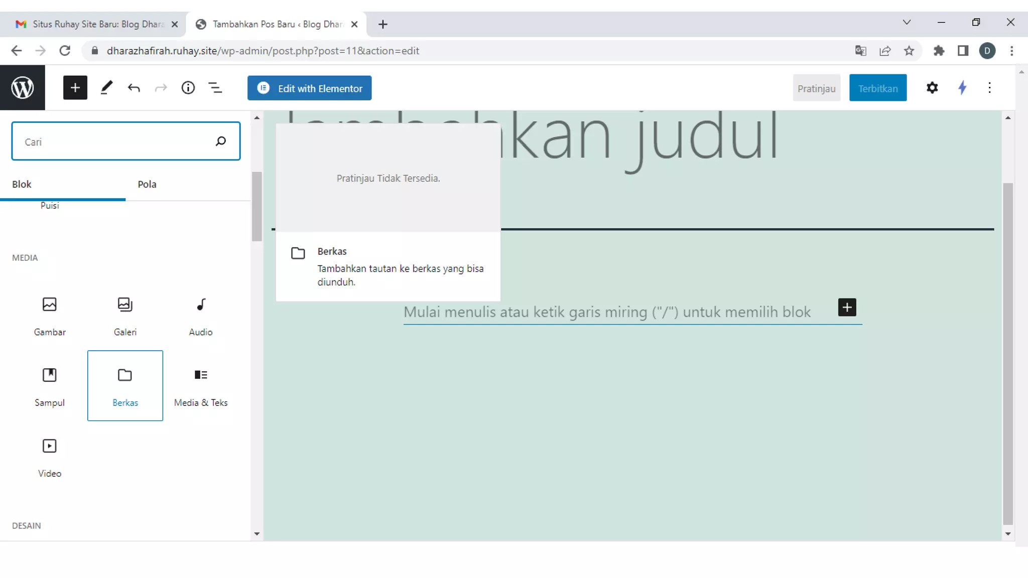
Task: Click the Jetpack lightning bolt icon
Action: click(962, 88)
